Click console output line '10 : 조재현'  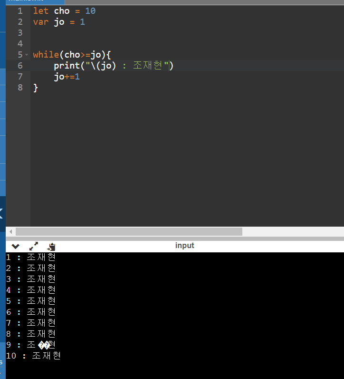34,356
